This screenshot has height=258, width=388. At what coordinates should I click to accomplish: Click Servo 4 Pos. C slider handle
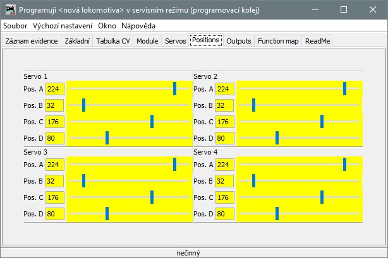coord(322,197)
